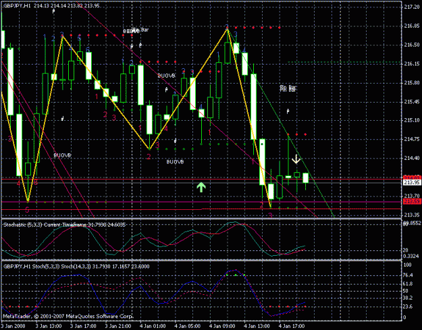The height and width of the screenshot is (330, 422).
Task: Select the 3 Jan 13:00 time label
Action: point(48,326)
